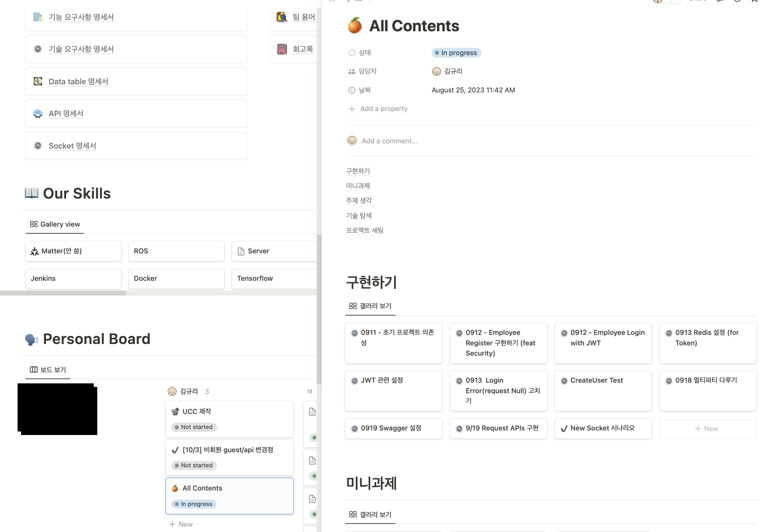
Task: Open the In progress status dropdown in 상태
Action: (456, 53)
